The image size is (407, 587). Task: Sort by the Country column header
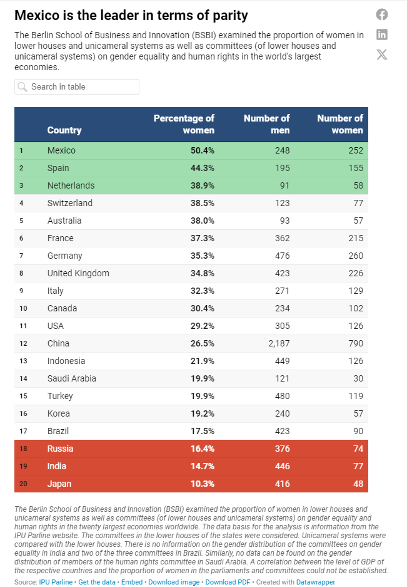click(64, 130)
